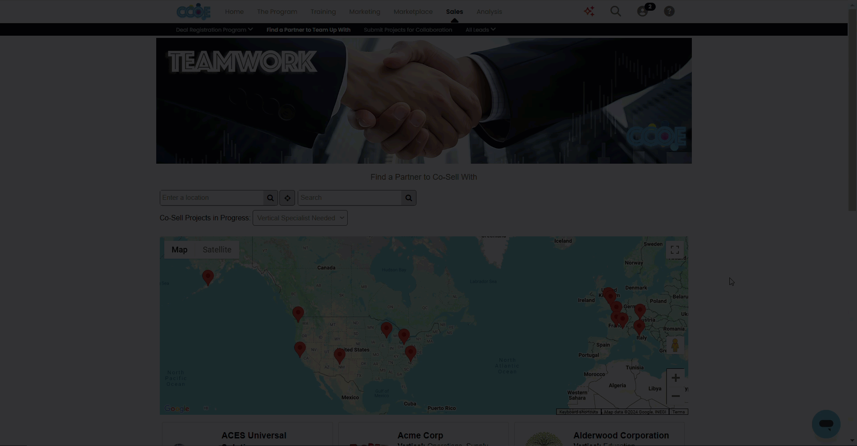
Task: Open the Vertical Specialist Needed dropdown
Action: [300, 218]
